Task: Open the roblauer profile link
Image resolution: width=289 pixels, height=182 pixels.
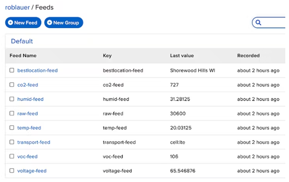Action: pyautogui.click(x=17, y=7)
